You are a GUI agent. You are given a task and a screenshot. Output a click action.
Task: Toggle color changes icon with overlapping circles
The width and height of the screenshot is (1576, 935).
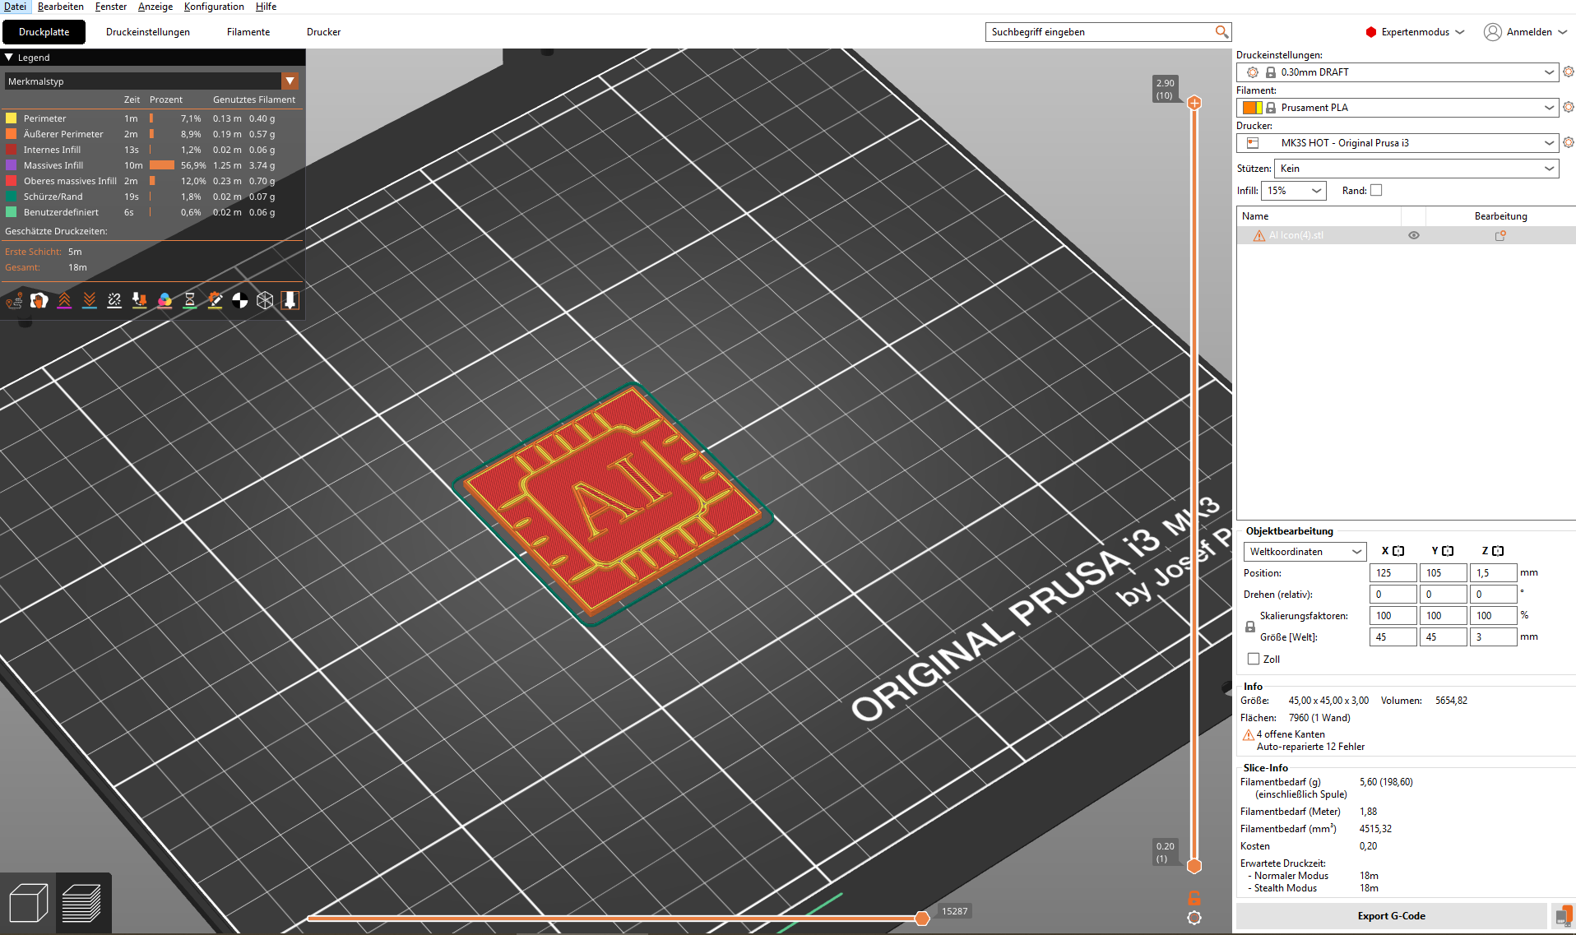click(165, 301)
